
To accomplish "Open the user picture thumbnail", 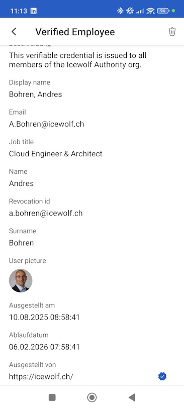I will click(21, 281).
